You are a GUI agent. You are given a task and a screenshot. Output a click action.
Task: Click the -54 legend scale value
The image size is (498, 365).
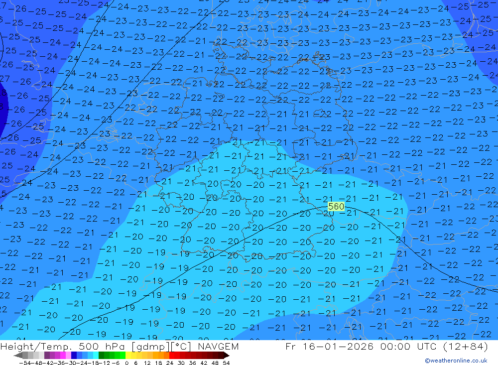pyautogui.click(x=25, y=363)
